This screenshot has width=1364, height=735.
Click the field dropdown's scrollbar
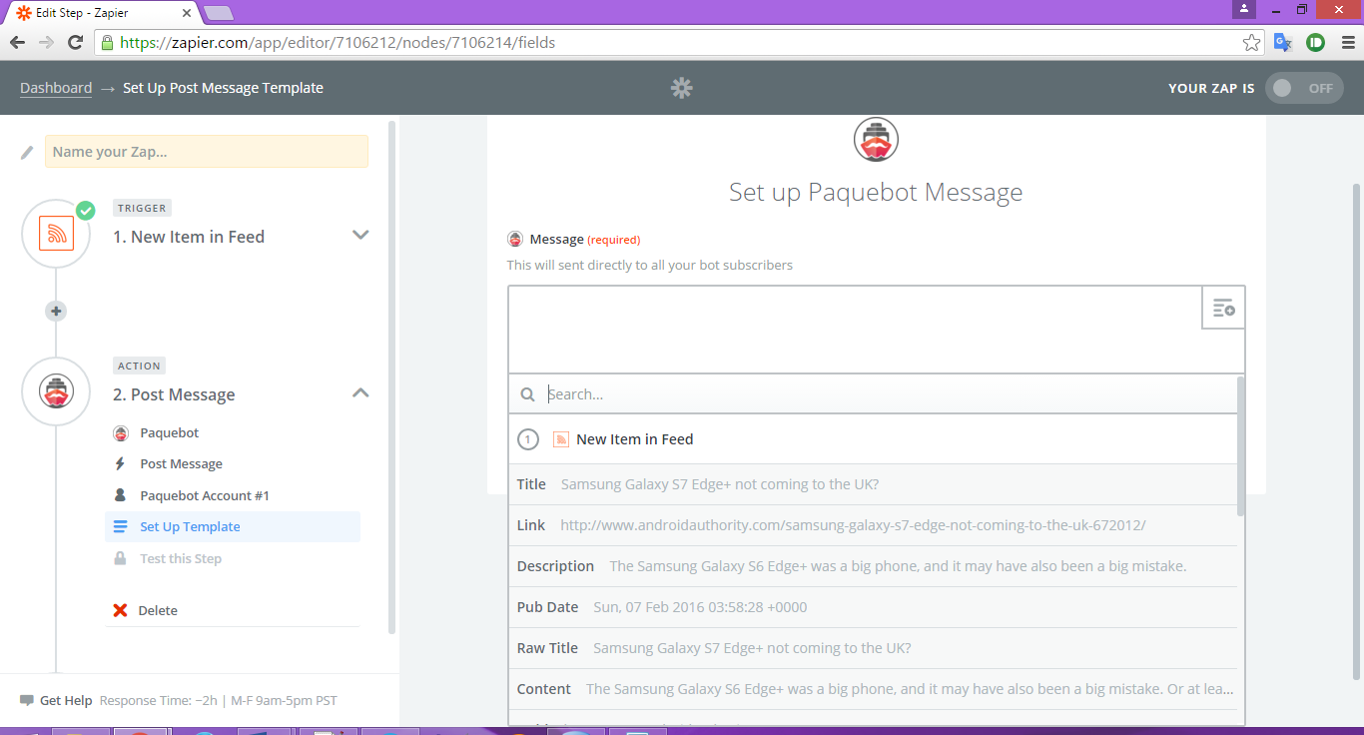1241,445
